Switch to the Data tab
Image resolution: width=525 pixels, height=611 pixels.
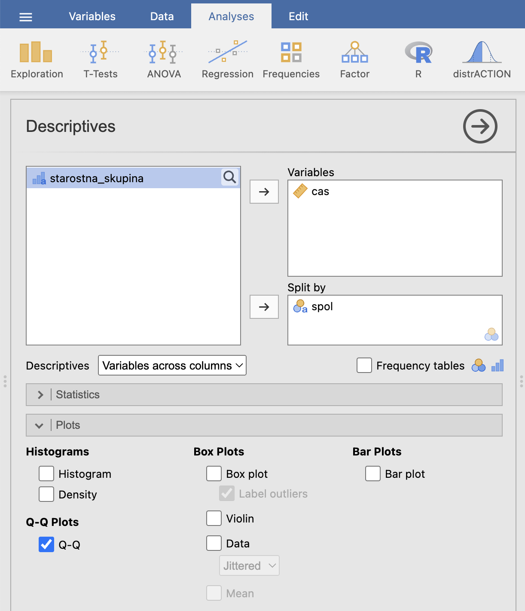click(162, 16)
